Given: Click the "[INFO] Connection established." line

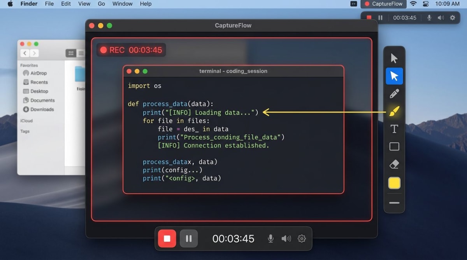Looking at the screenshot, I should (x=213, y=146).
